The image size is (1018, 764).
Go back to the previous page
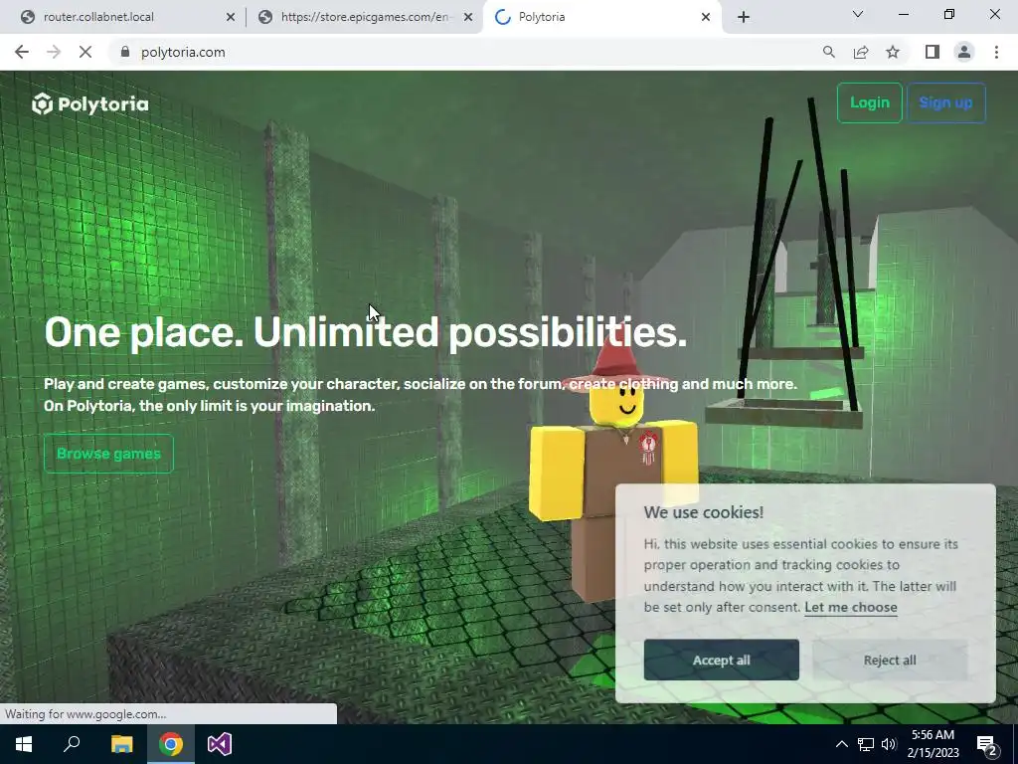click(x=22, y=52)
